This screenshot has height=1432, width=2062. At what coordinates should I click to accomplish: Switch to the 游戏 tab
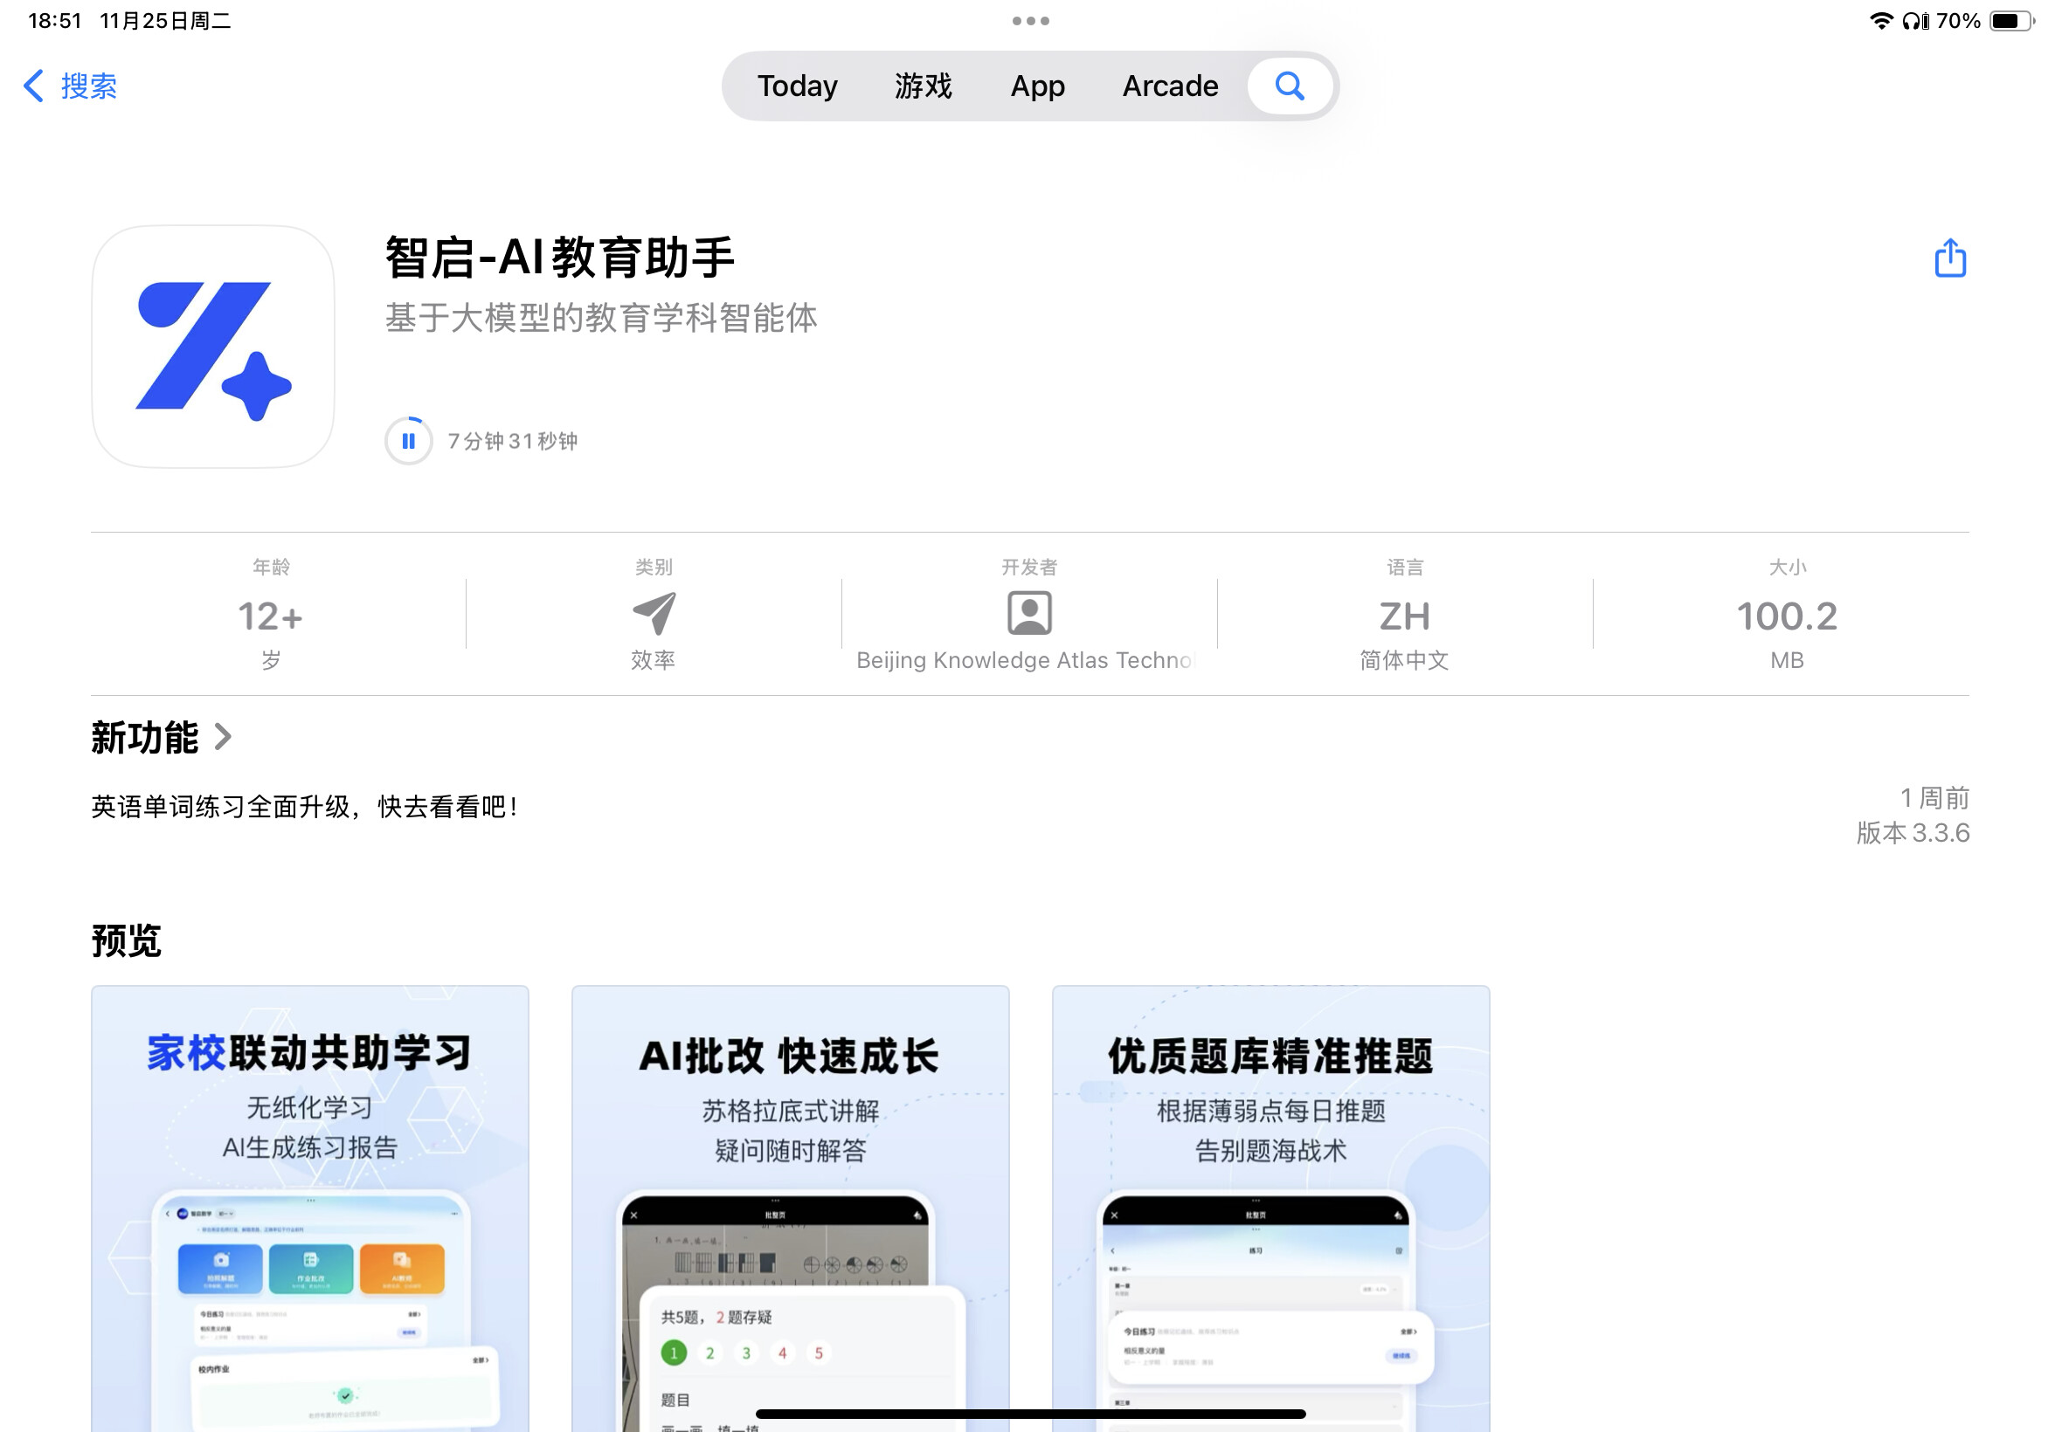[x=923, y=86]
